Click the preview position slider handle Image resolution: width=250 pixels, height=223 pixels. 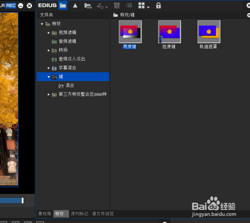coord(22,200)
